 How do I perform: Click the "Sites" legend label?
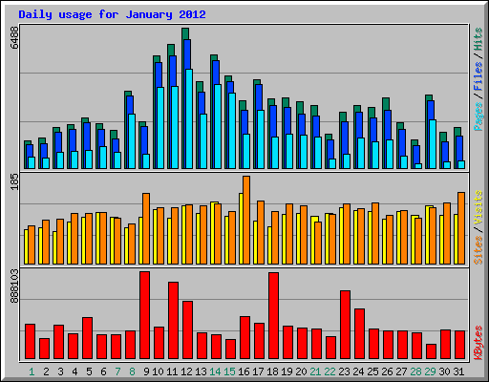[x=478, y=250]
